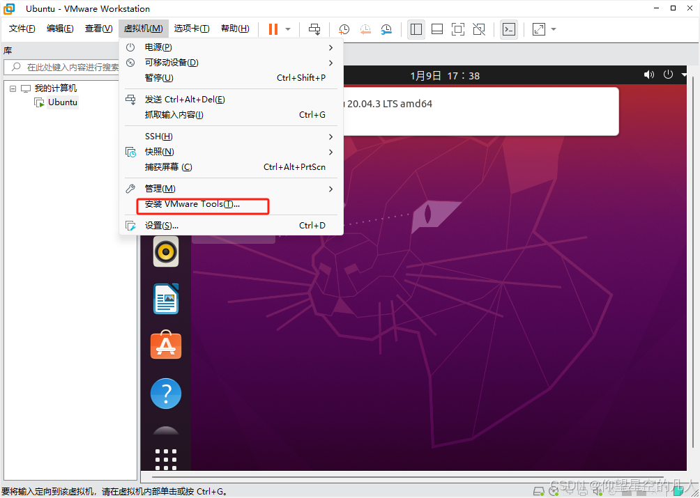Open the stretch display dropdown arrow
This screenshot has height=498, width=700.
click(554, 29)
